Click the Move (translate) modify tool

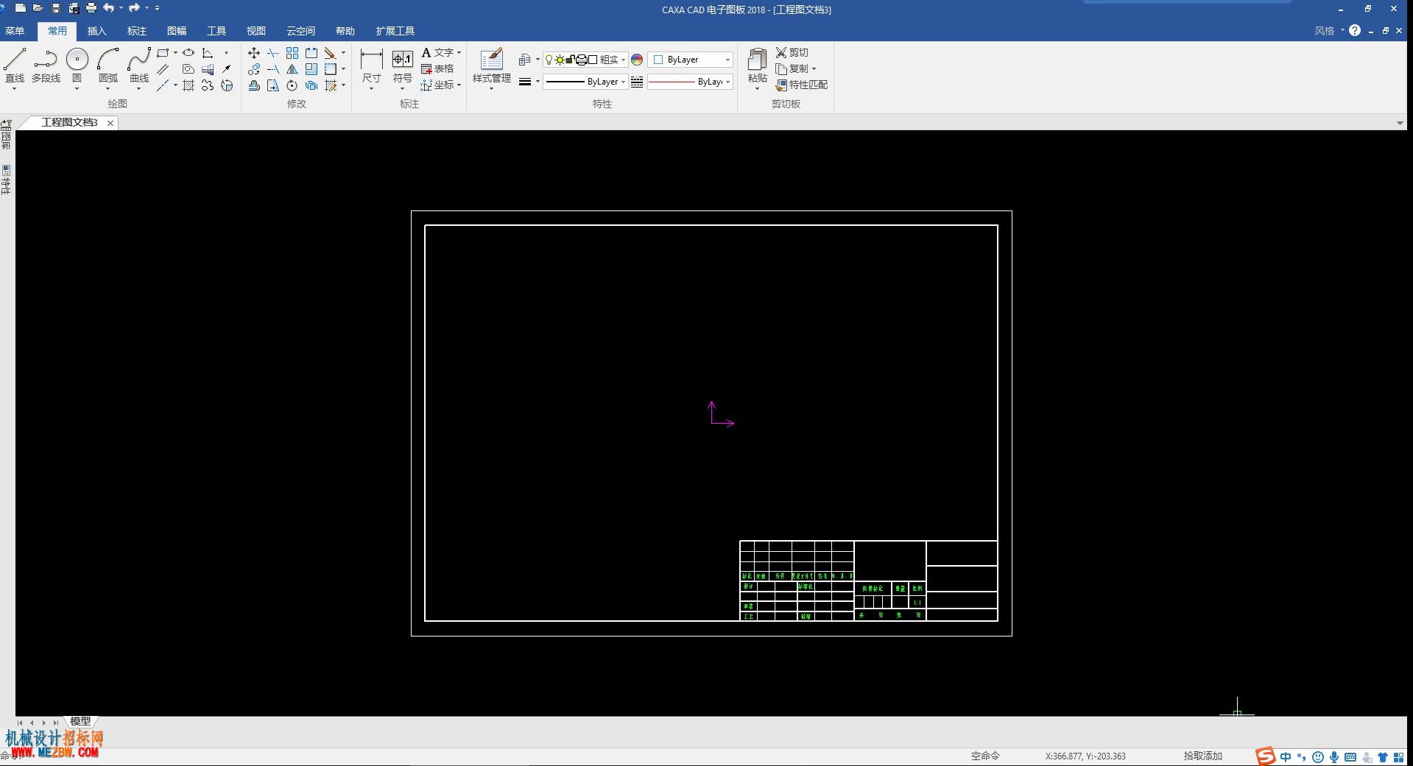[254, 53]
